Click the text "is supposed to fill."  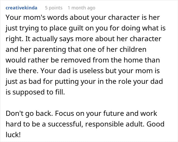click(35, 92)
